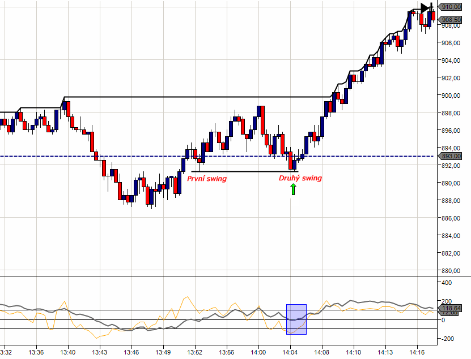Click the 400 indicator axis label
This screenshot has width=471, height=359.
[447, 283]
